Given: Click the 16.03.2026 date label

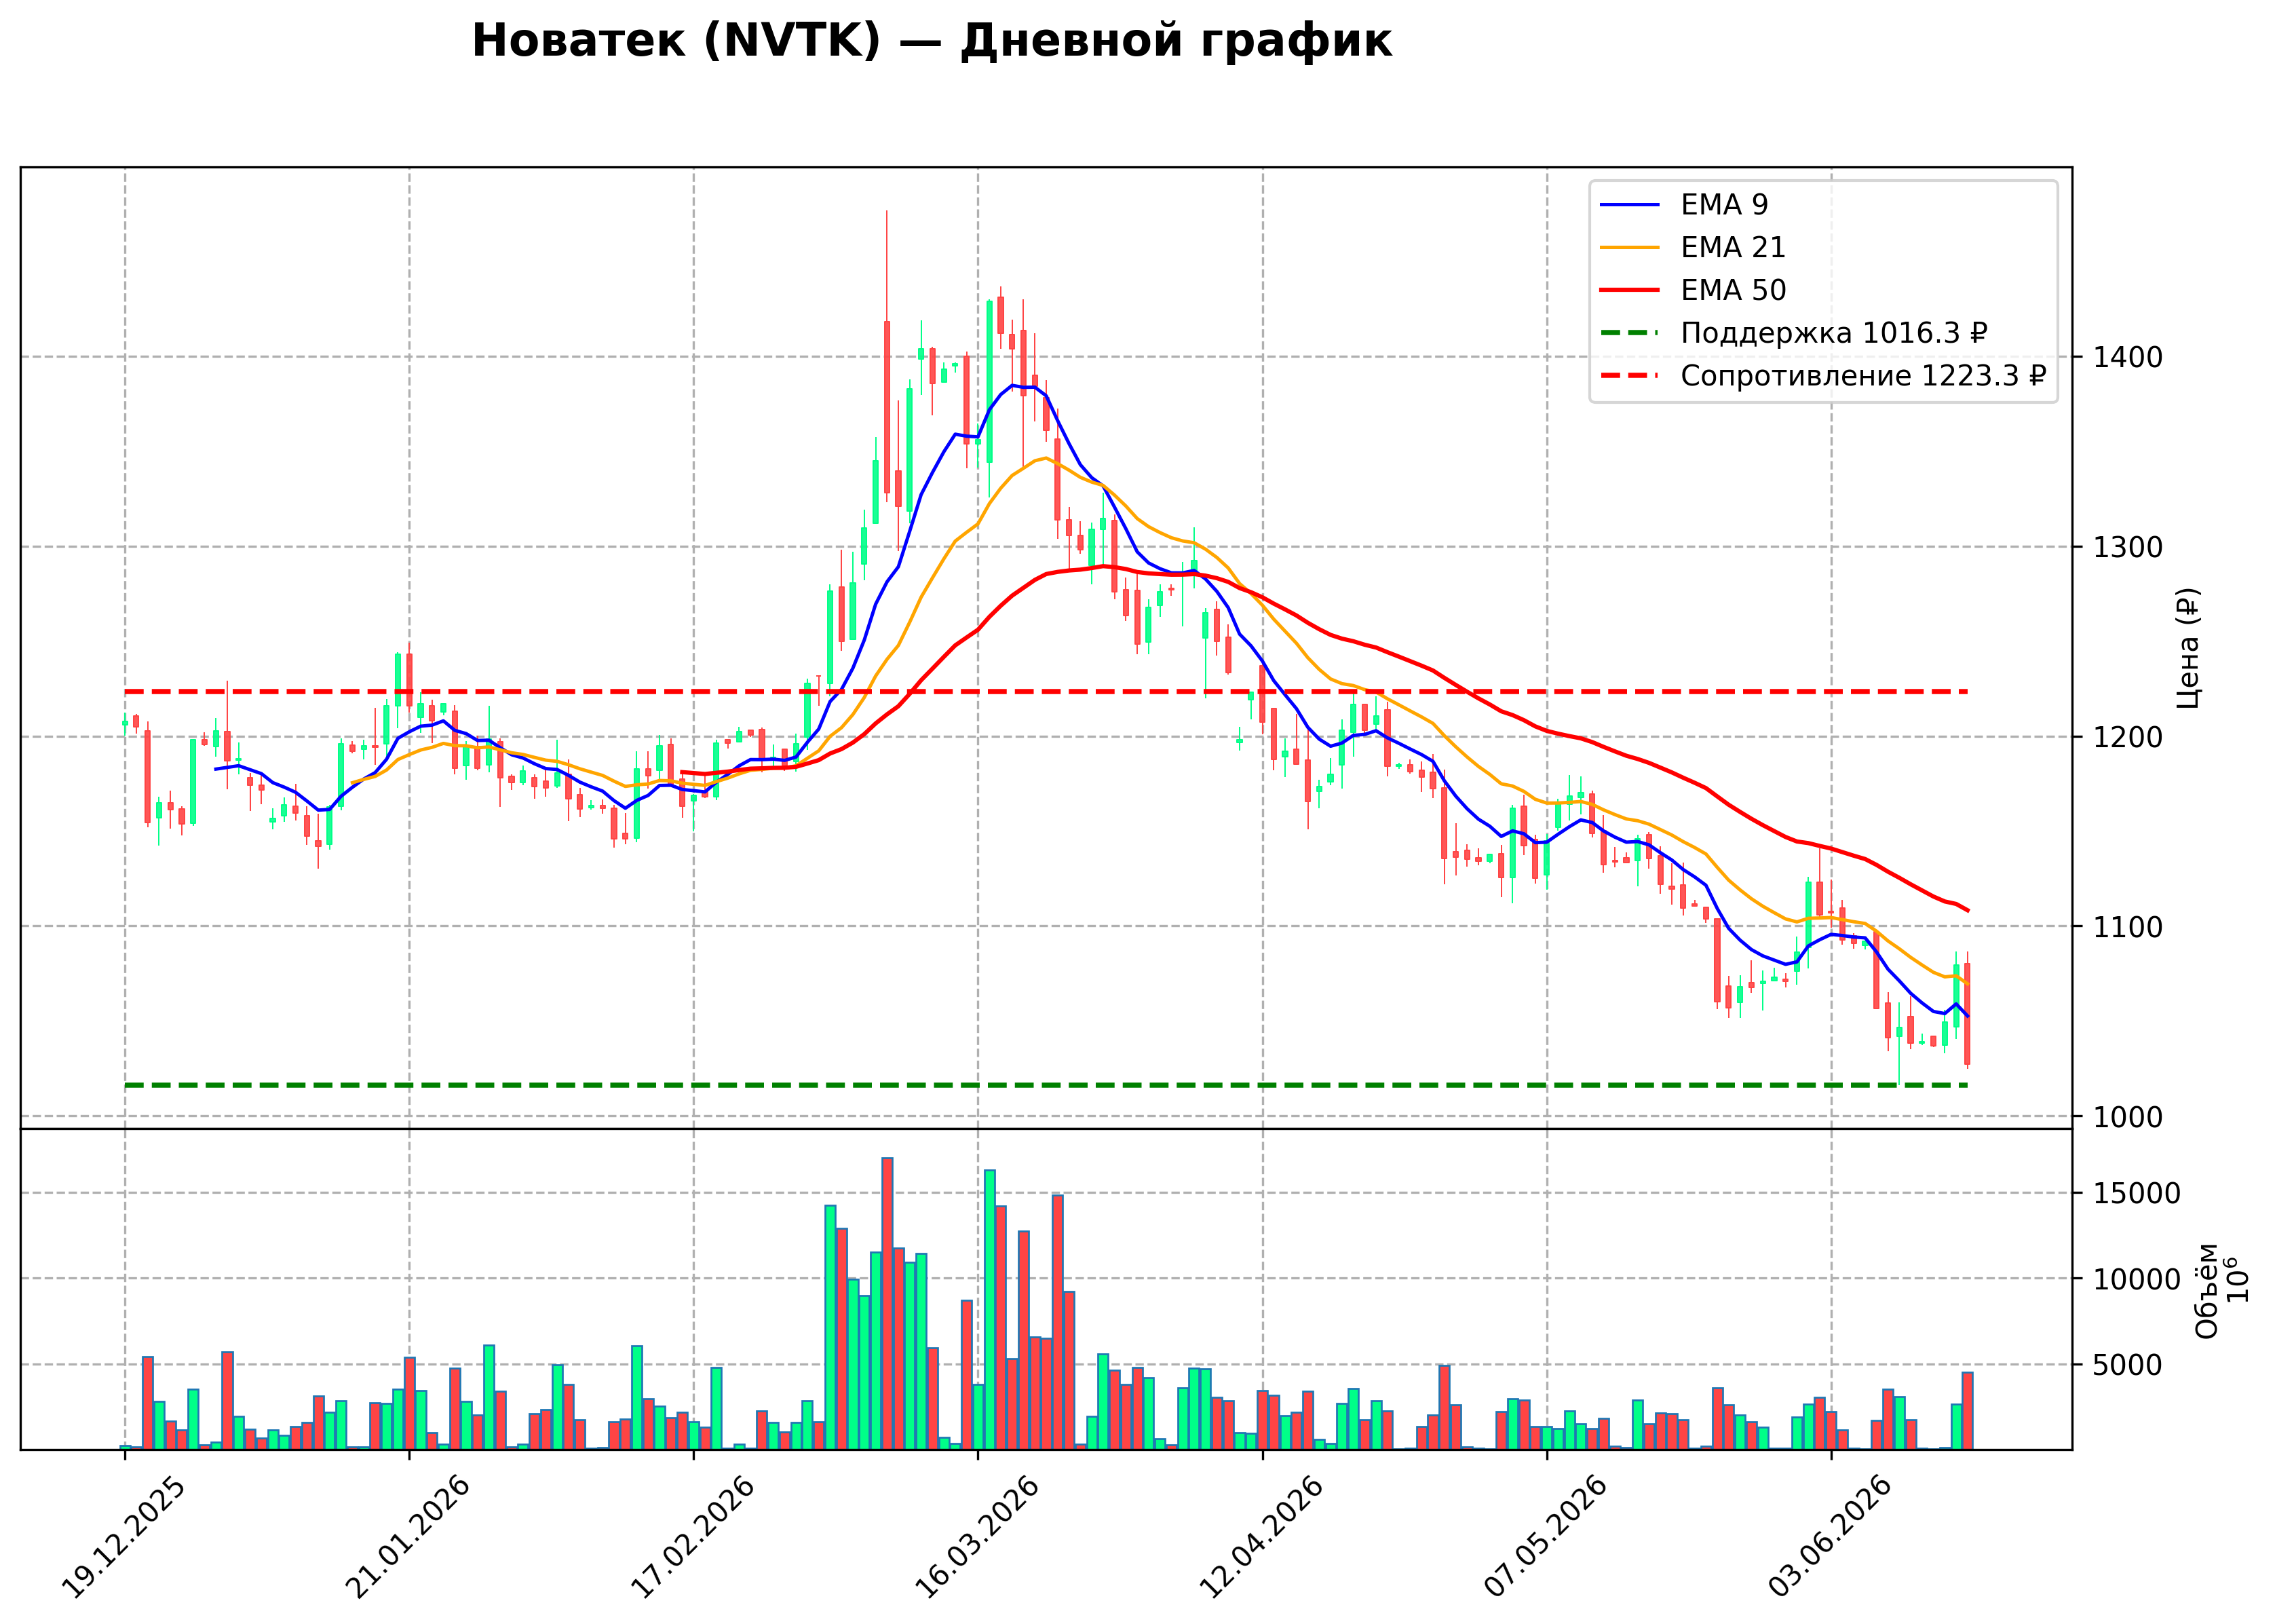Looking at the screenshot, I should pos(976,1538).
